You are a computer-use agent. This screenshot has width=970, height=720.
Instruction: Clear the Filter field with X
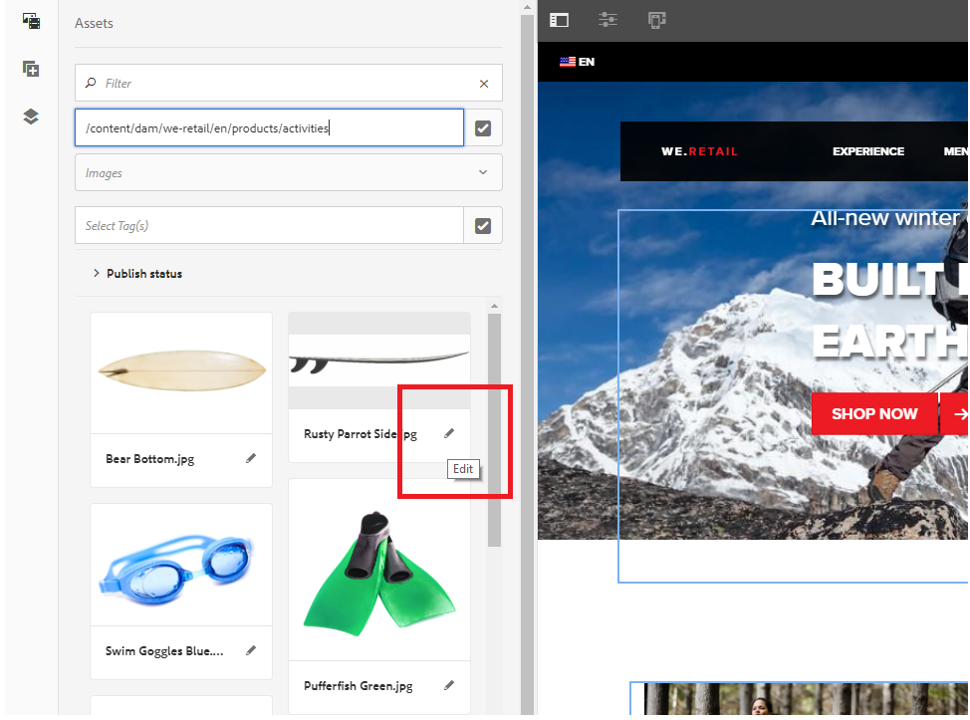pos(484,84)
